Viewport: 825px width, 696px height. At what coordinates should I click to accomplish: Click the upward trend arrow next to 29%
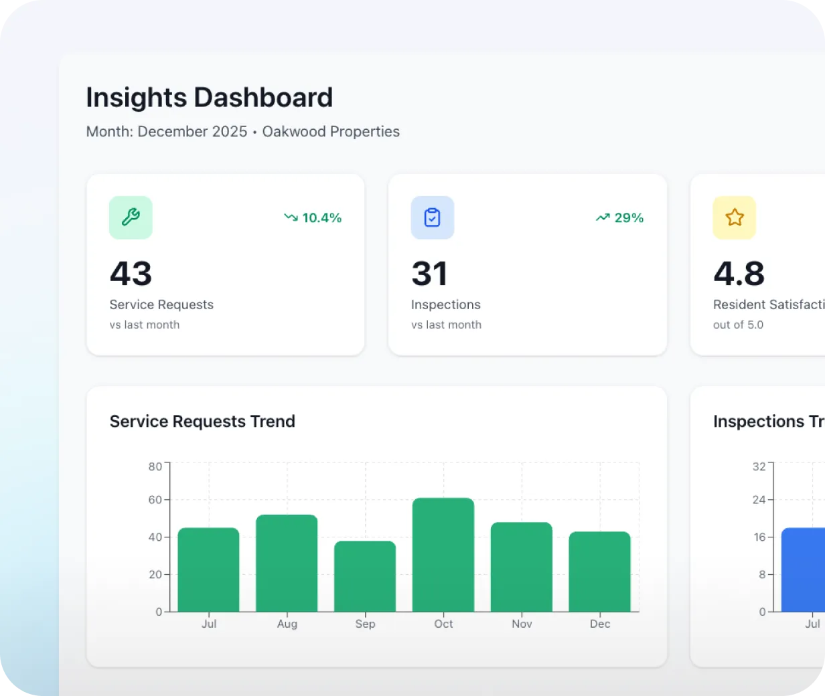603,217
